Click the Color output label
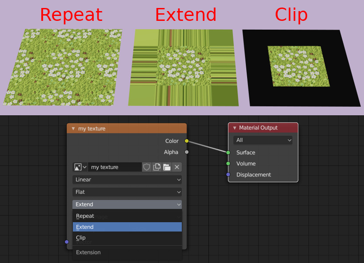The image size is (364, 263). pyautogui.click(x=172, y=141)
